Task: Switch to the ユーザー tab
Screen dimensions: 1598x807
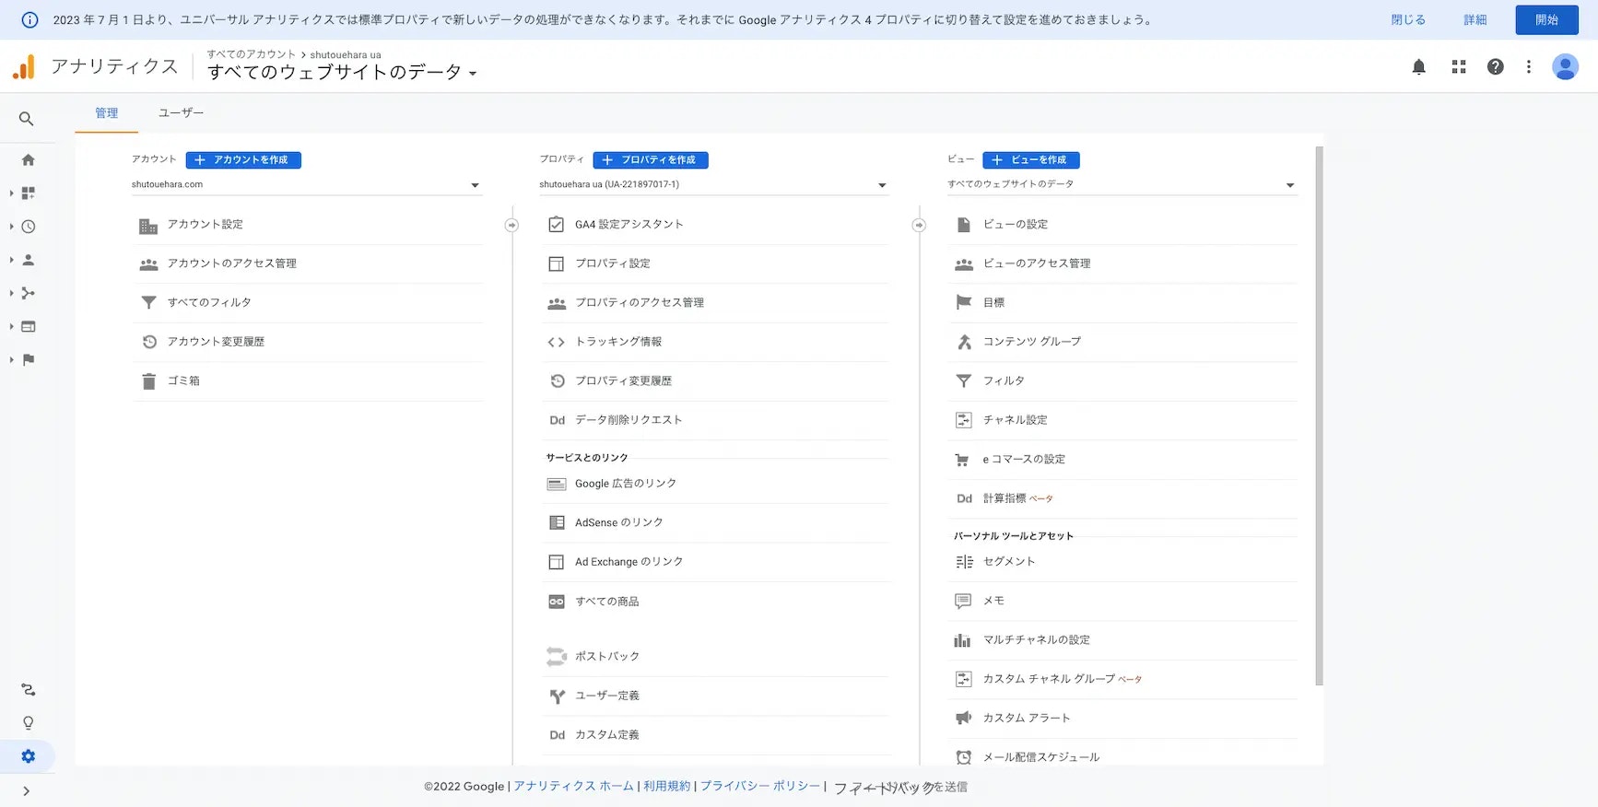Action: point(181,113)
